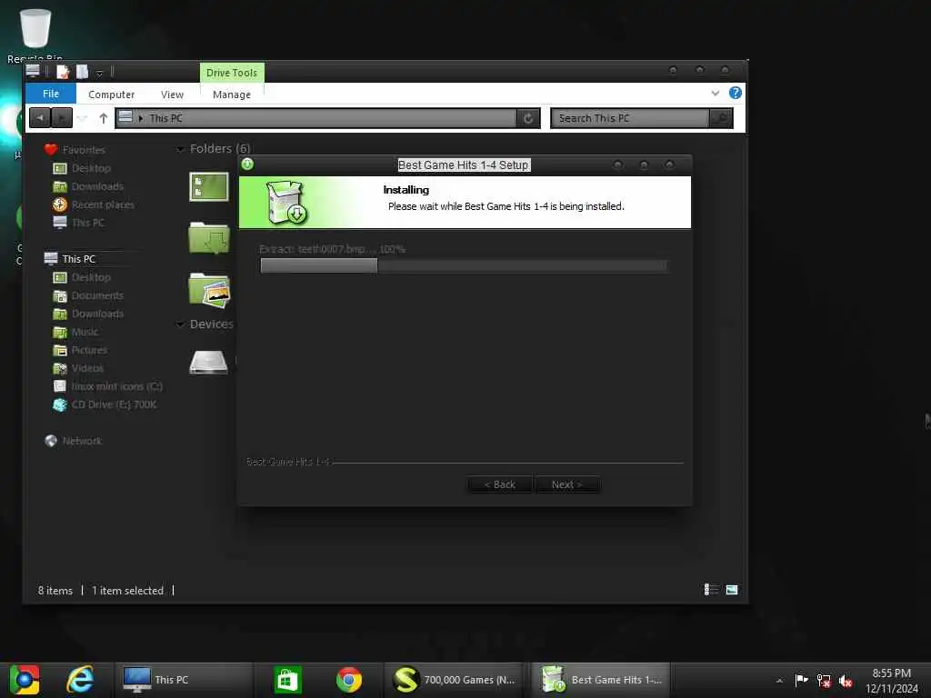
Task: Click the first taskbar icon at far left
Action: coord(25,680)
